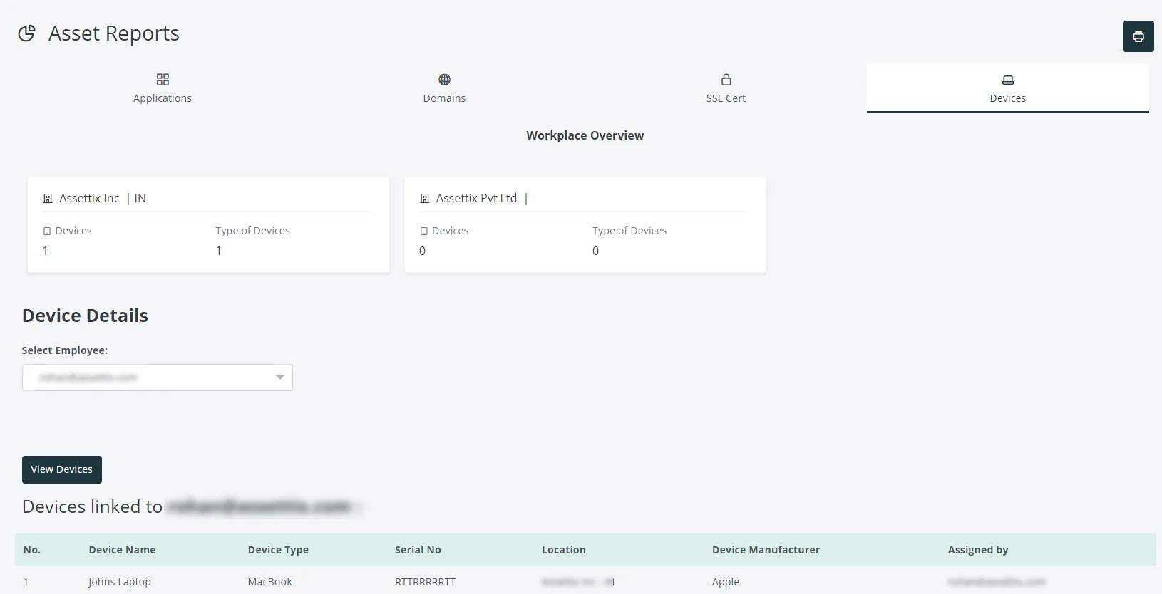Click the Apple manufacturer cell
The image size is (1162, 594).
[x=726, y=582]
